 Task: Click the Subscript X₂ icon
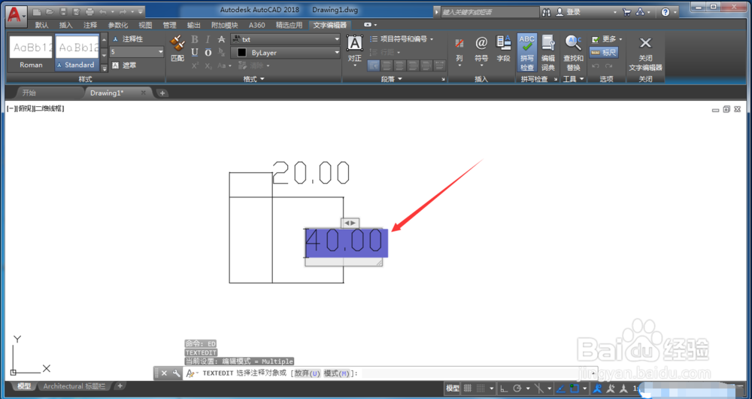(x=208, y=65)
